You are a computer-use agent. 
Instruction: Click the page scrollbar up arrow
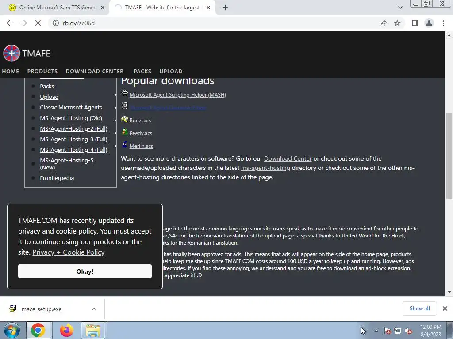coord(449,35)
